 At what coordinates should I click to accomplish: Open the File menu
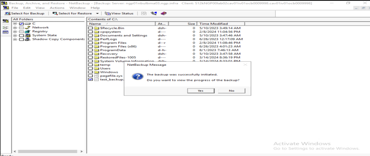click(x=14, y=8)
